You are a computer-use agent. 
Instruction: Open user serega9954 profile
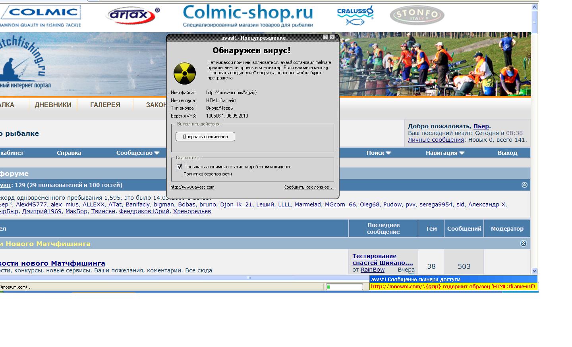(436, 204)
